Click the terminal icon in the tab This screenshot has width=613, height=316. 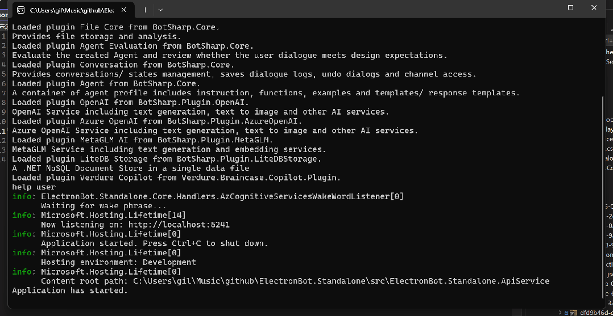coord(21,10)
